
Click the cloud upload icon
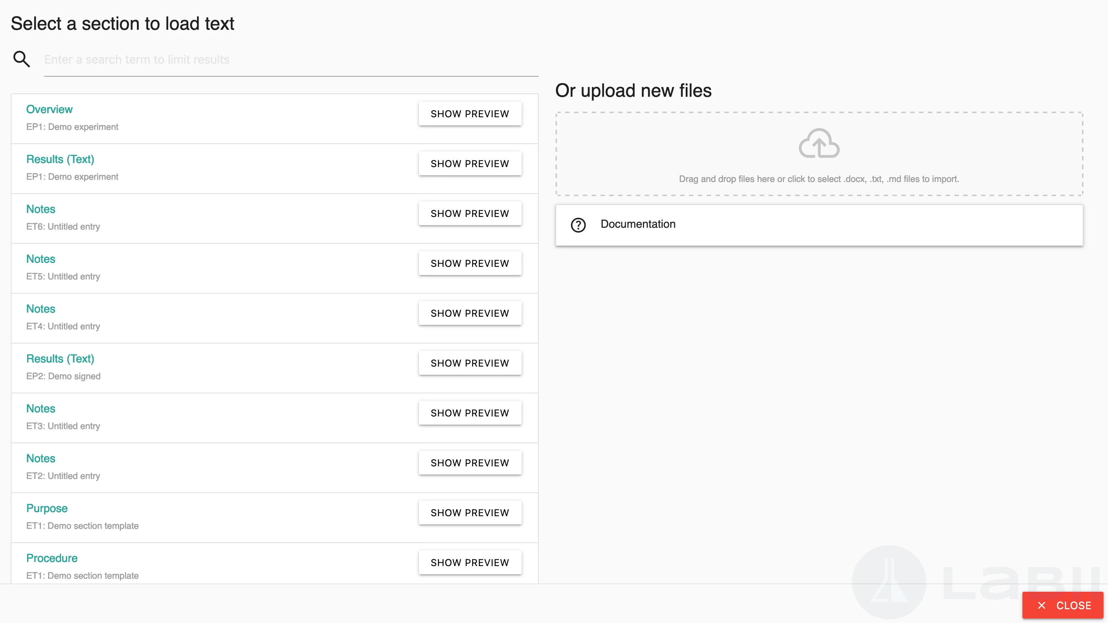(x=819, y=144)
